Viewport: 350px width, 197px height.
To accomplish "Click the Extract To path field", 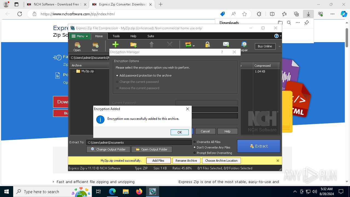I will point(139,143).
